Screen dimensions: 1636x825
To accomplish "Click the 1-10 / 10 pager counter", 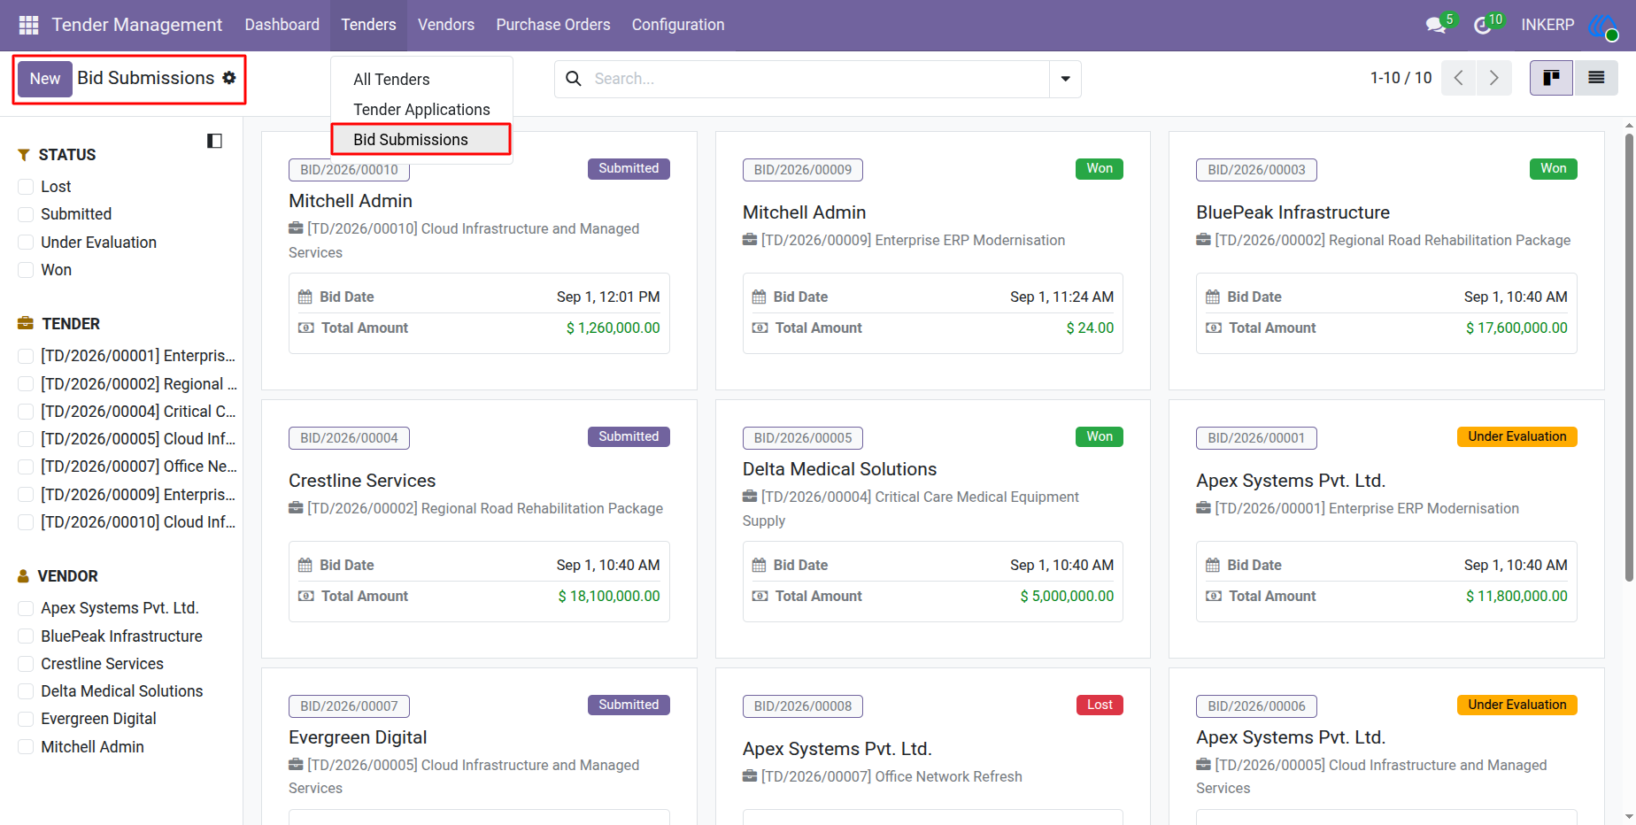I will [1401, 78].
